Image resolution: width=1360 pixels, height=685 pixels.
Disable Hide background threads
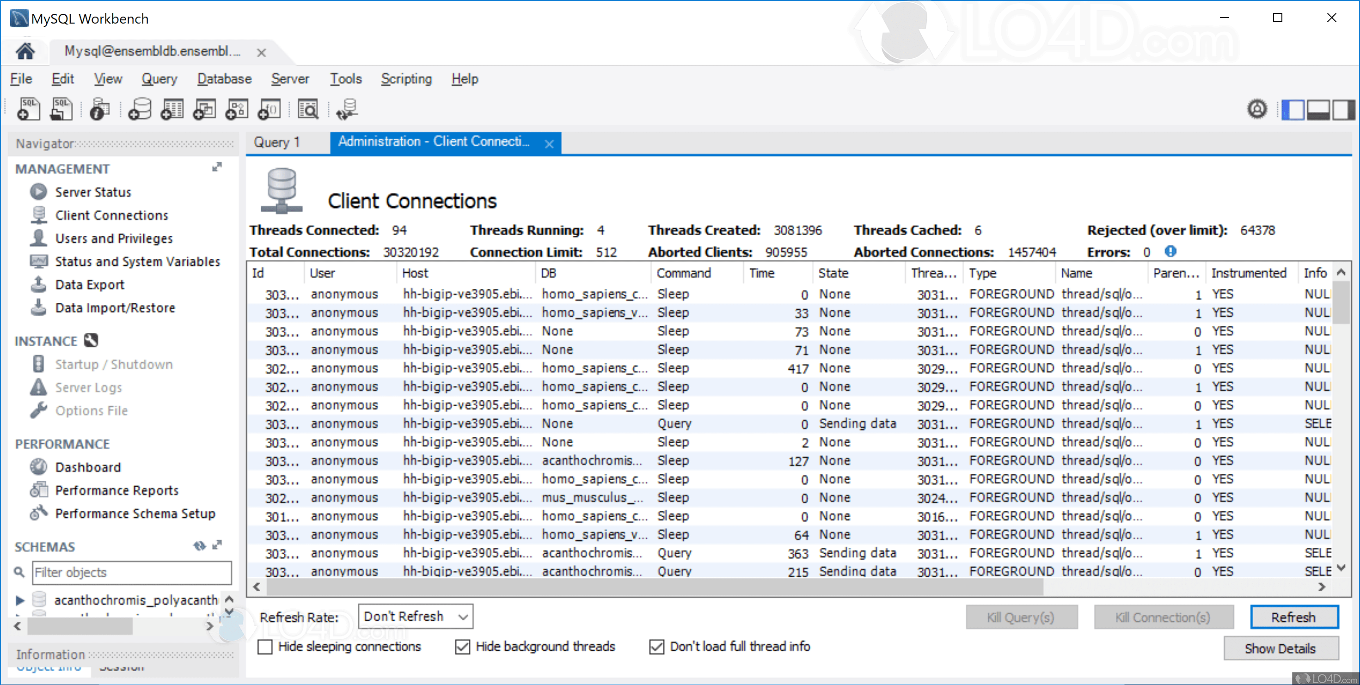click(x=462, y=647)
